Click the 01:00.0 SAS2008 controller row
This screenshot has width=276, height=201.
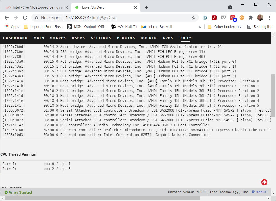click(137, 110)
